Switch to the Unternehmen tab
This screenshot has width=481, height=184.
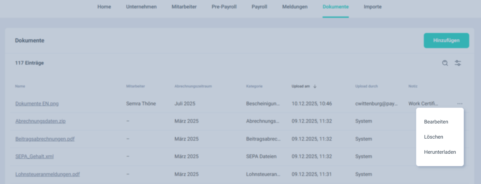point(141,7)
